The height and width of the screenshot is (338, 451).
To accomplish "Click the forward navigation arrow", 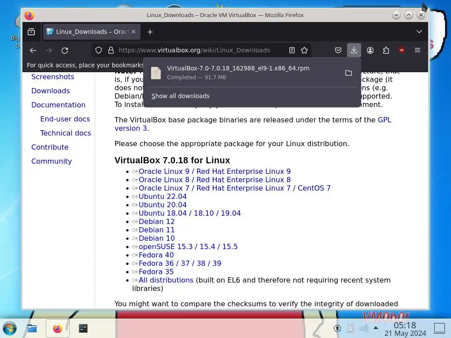I will [49, 50].
